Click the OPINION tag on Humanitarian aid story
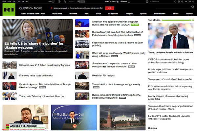Screen dimensions: 197x131 point(137,35)
